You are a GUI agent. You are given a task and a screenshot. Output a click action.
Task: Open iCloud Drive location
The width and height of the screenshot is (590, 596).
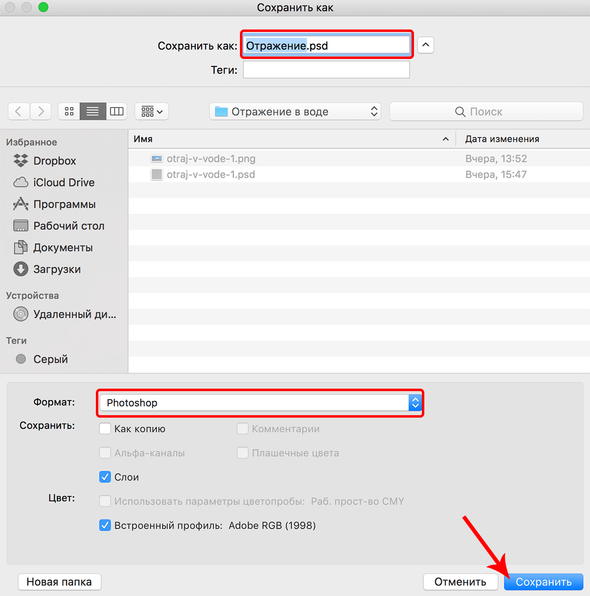pos(63,182)
